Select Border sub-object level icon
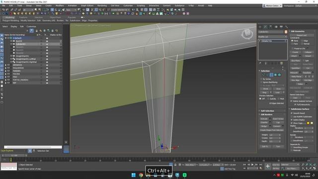The image size is (318, 179). tap(272, 75)
